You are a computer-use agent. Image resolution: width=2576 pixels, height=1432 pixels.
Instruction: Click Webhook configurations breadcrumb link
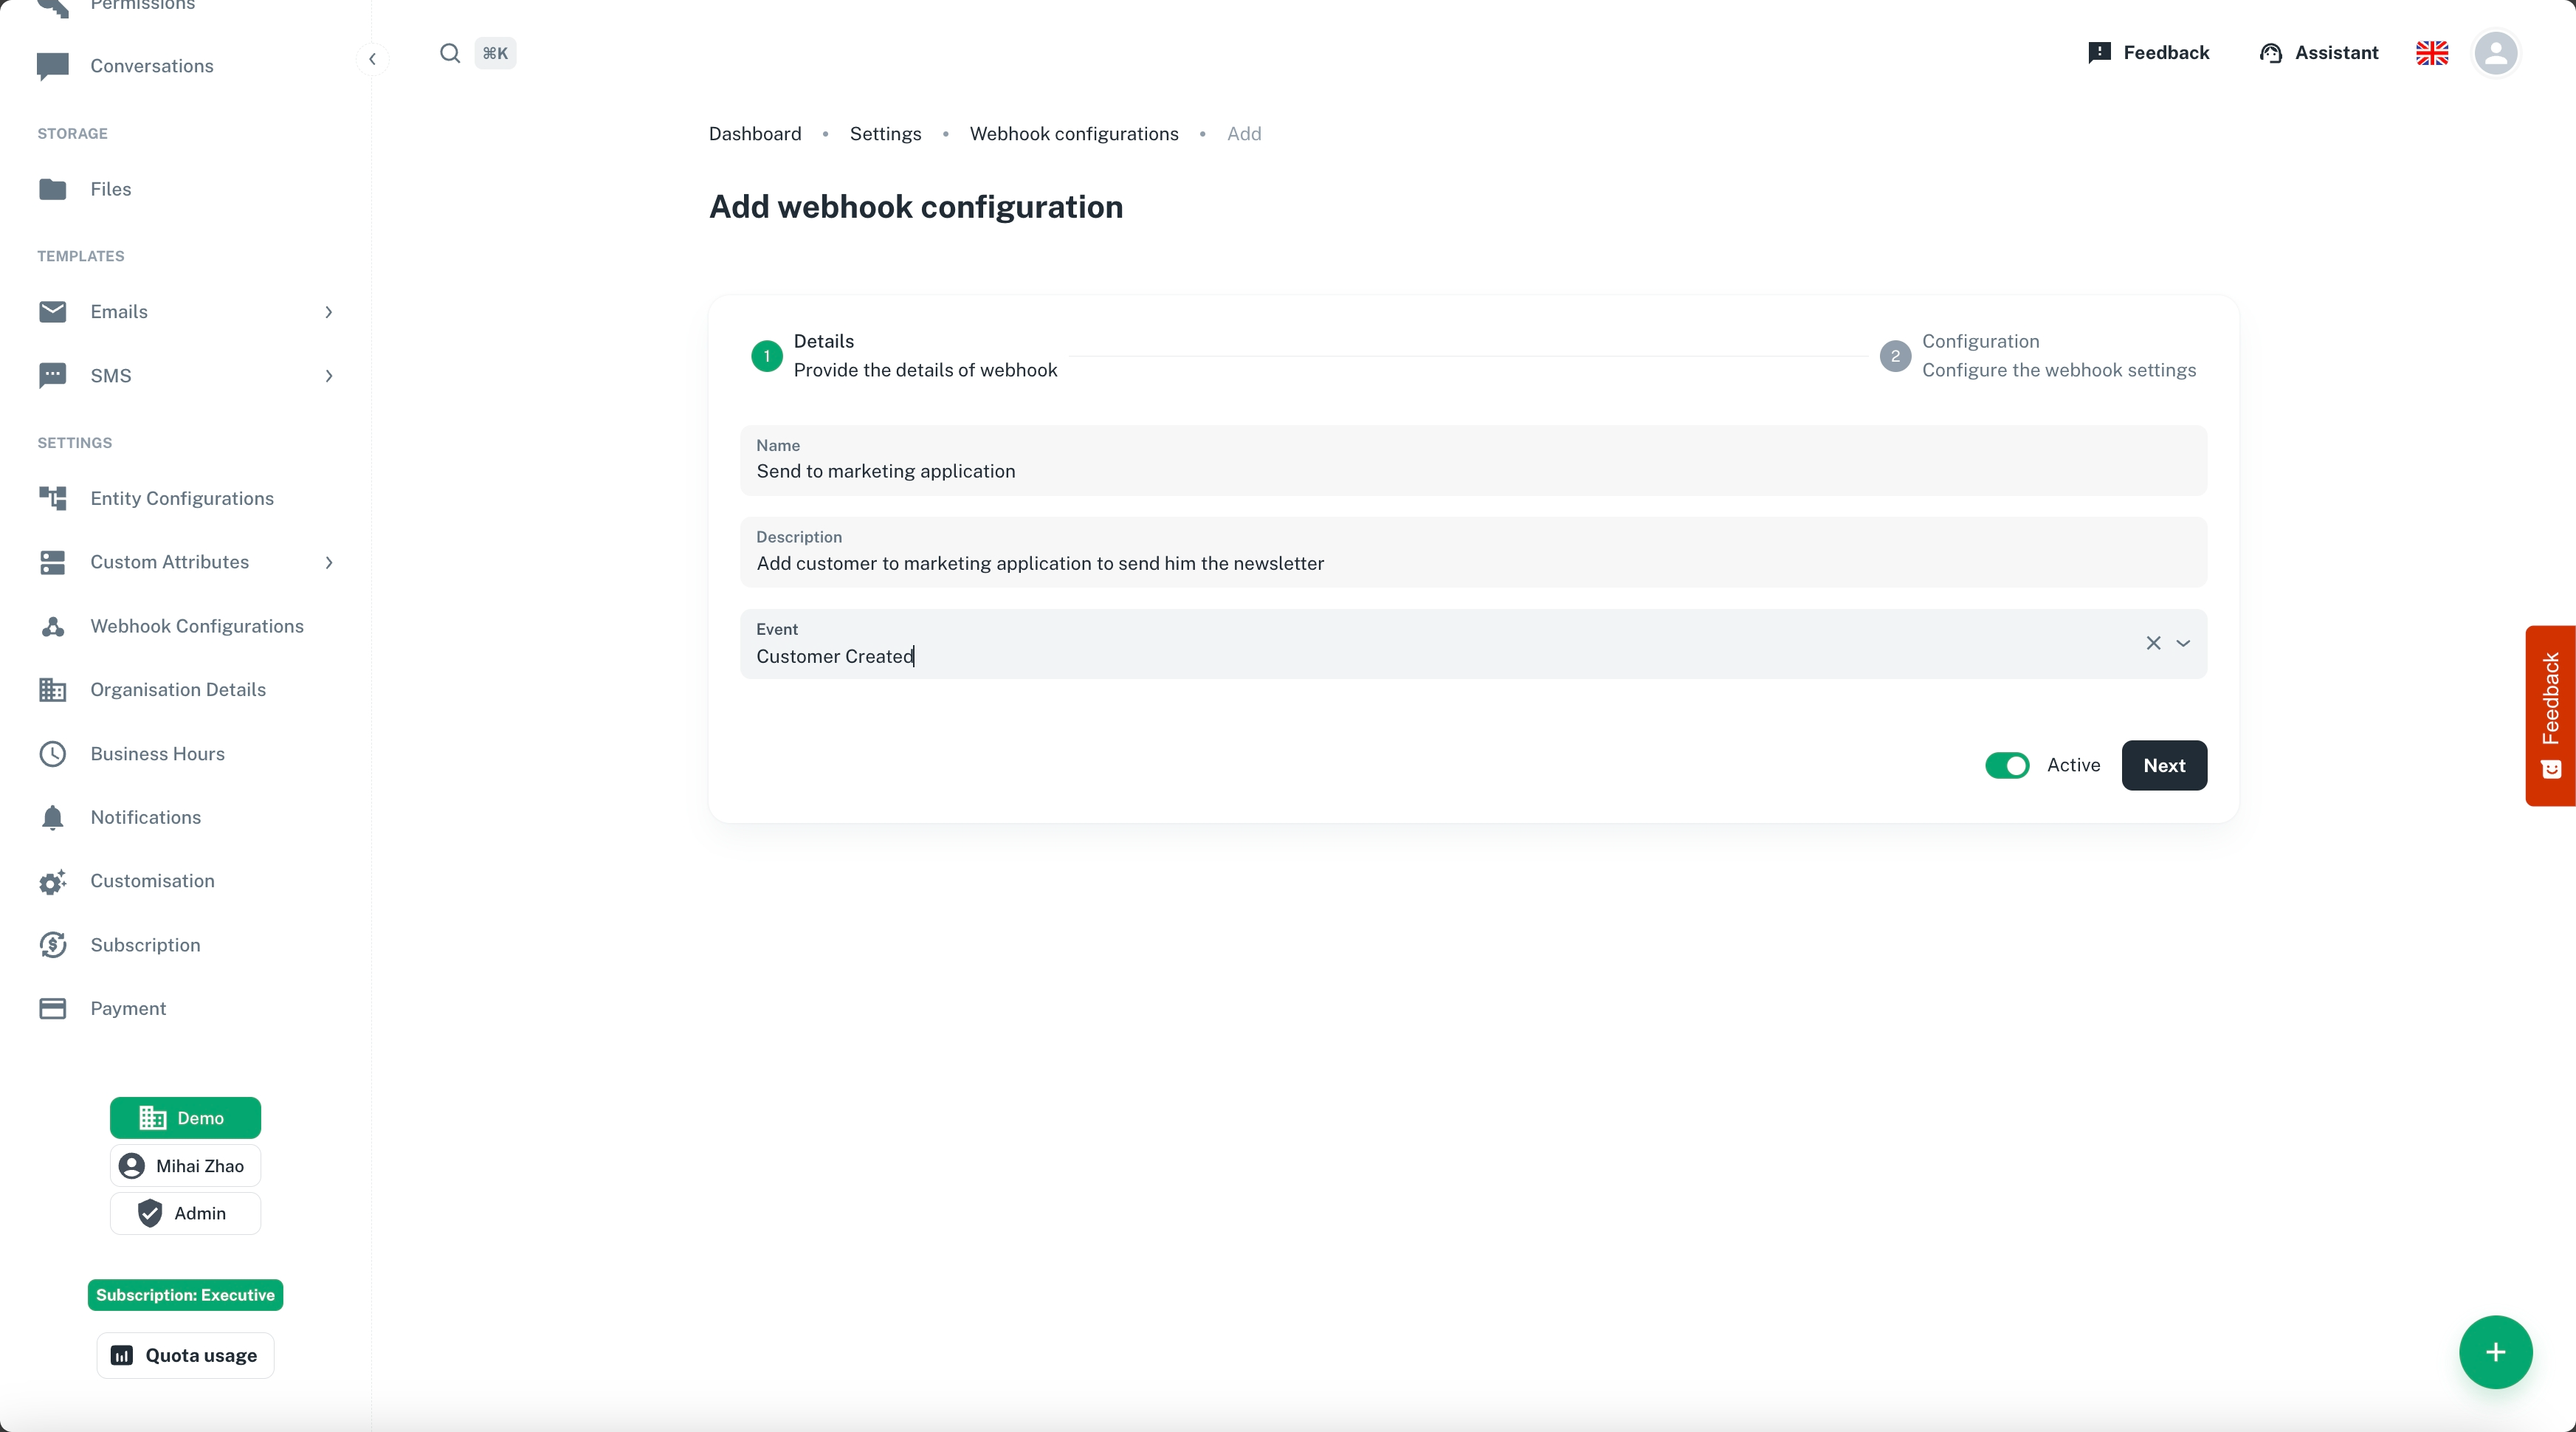point(1073,134)
